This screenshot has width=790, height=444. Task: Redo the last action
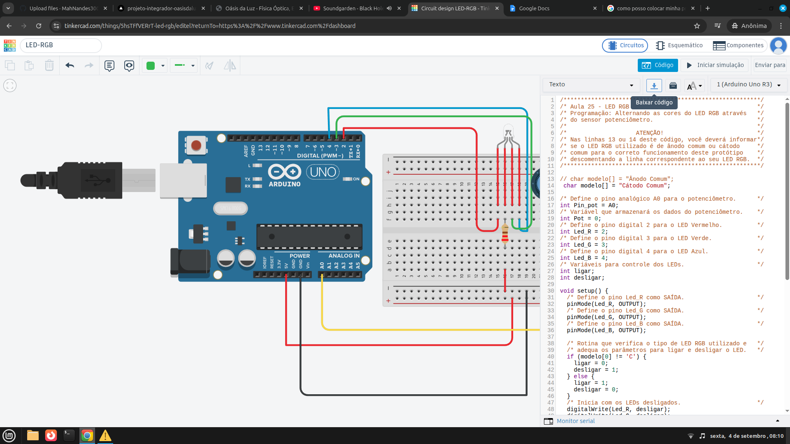click(x=89, y=65)
